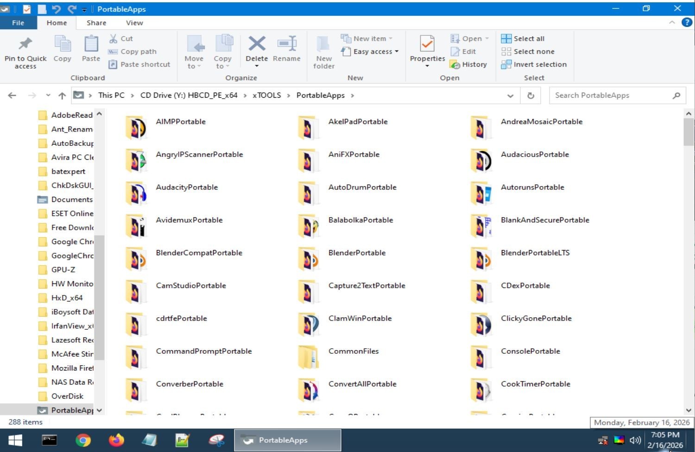
Task: Launch Firefox from the taskbar
Action: pyautogui.click(x=116, y=440)
